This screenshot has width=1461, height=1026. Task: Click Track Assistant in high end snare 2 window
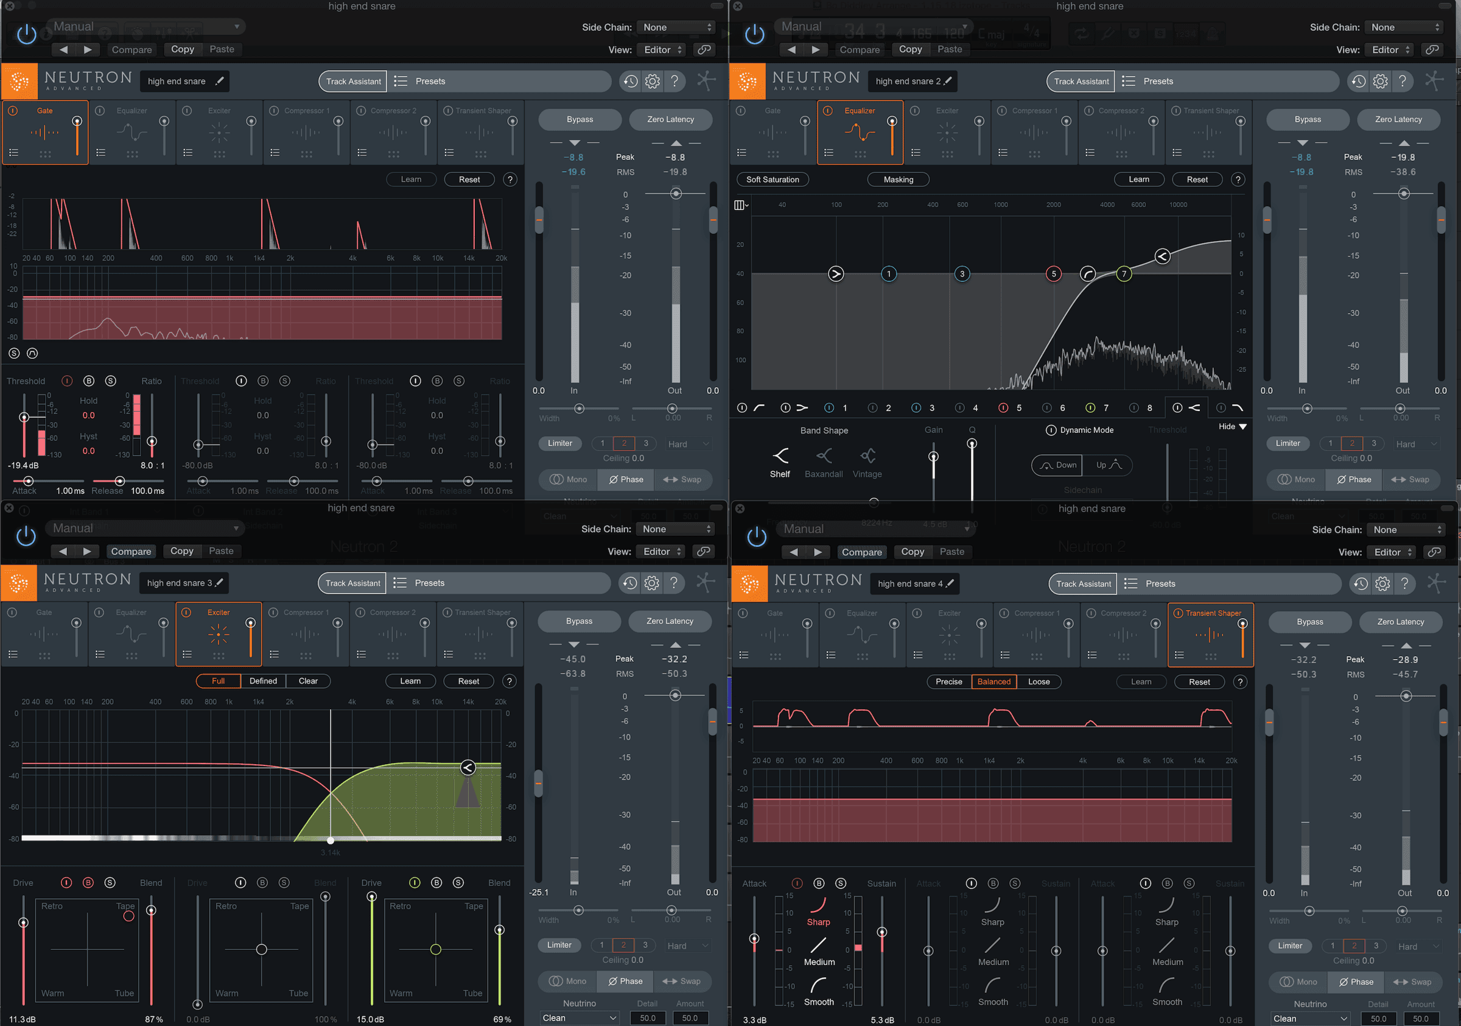[x=1081, y=82]
